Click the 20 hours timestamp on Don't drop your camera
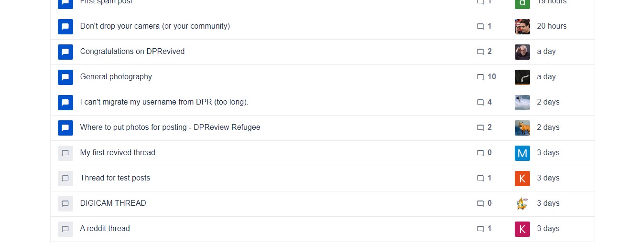Image resolution: width=618 pixels, height=243 pixels. (x=552, y=26)
